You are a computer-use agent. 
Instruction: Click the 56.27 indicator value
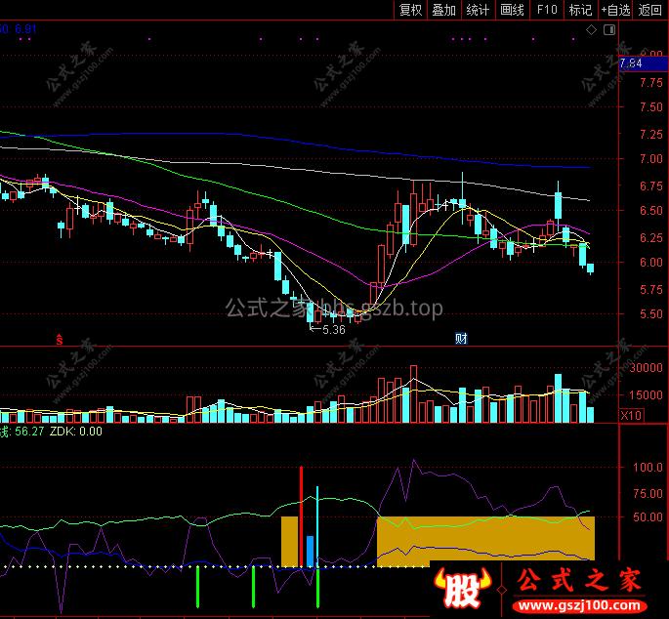(x=29, y=432)
